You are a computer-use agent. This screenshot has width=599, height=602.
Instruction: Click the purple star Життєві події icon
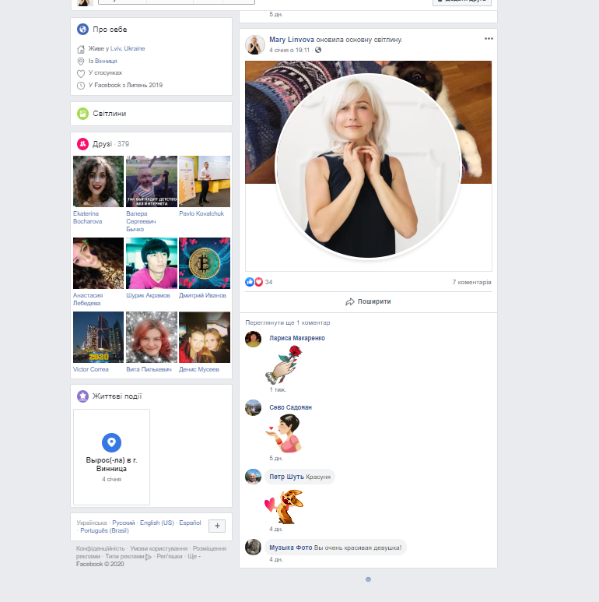(x=82, y=396)
